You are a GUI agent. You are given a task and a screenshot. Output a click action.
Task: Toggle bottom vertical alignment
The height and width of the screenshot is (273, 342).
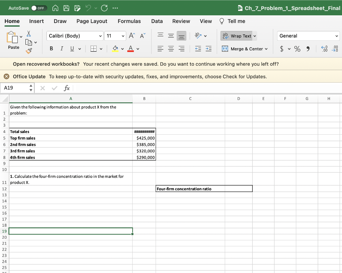click(181, 36)
